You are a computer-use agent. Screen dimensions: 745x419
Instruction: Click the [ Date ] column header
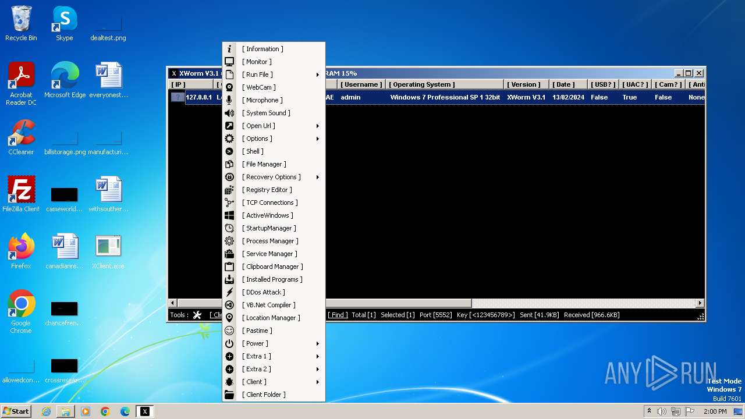(568, 84)
